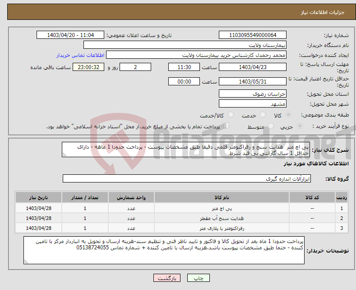The width and height of the screenshot is (356, 290).
Task: Click the شرح کلی نیاز description textarea
Action: pos(186,150)
